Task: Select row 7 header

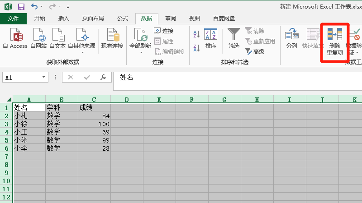Action: [6, 156]
